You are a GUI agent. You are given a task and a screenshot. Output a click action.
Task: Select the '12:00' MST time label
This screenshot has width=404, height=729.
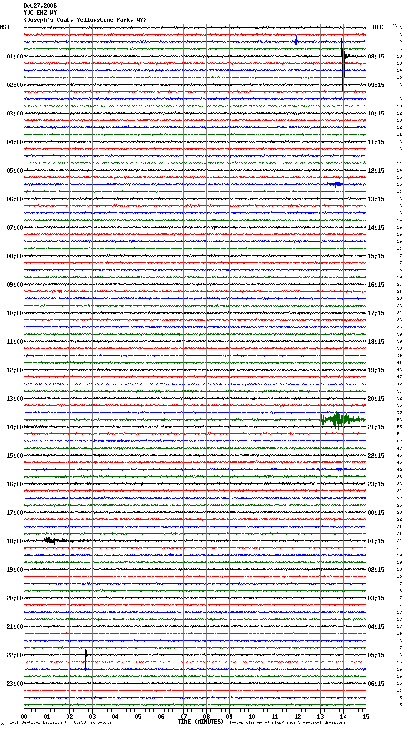point(15,370)
